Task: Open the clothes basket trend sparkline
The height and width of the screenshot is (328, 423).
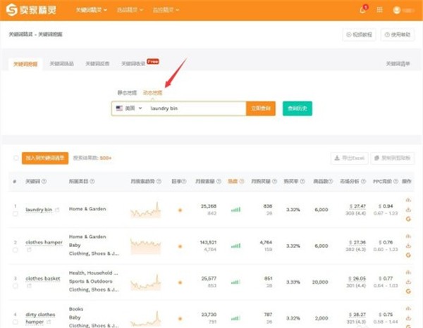Action: tap(146, 282)
